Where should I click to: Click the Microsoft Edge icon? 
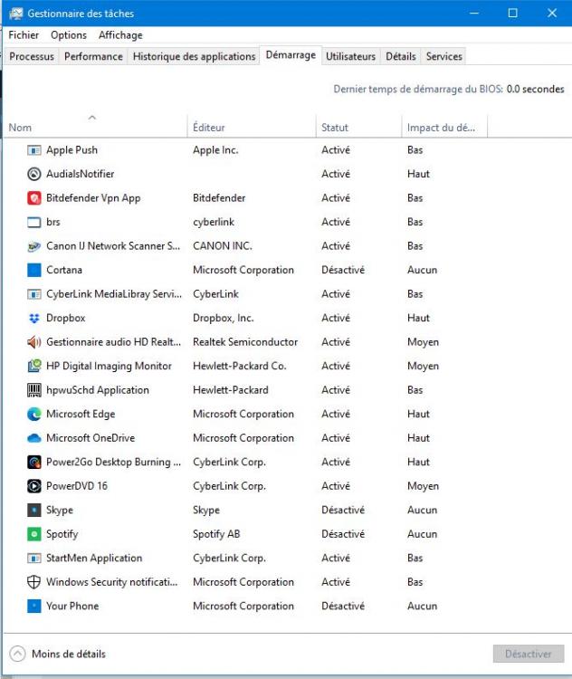[x=33, y=414]
